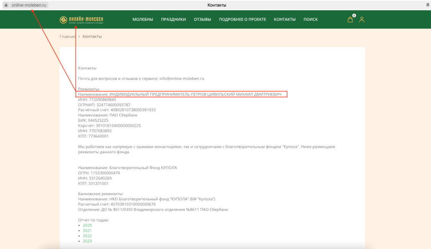
Task: Click the ИНН: 3312040269 line
Action: [x=95, y=178]
